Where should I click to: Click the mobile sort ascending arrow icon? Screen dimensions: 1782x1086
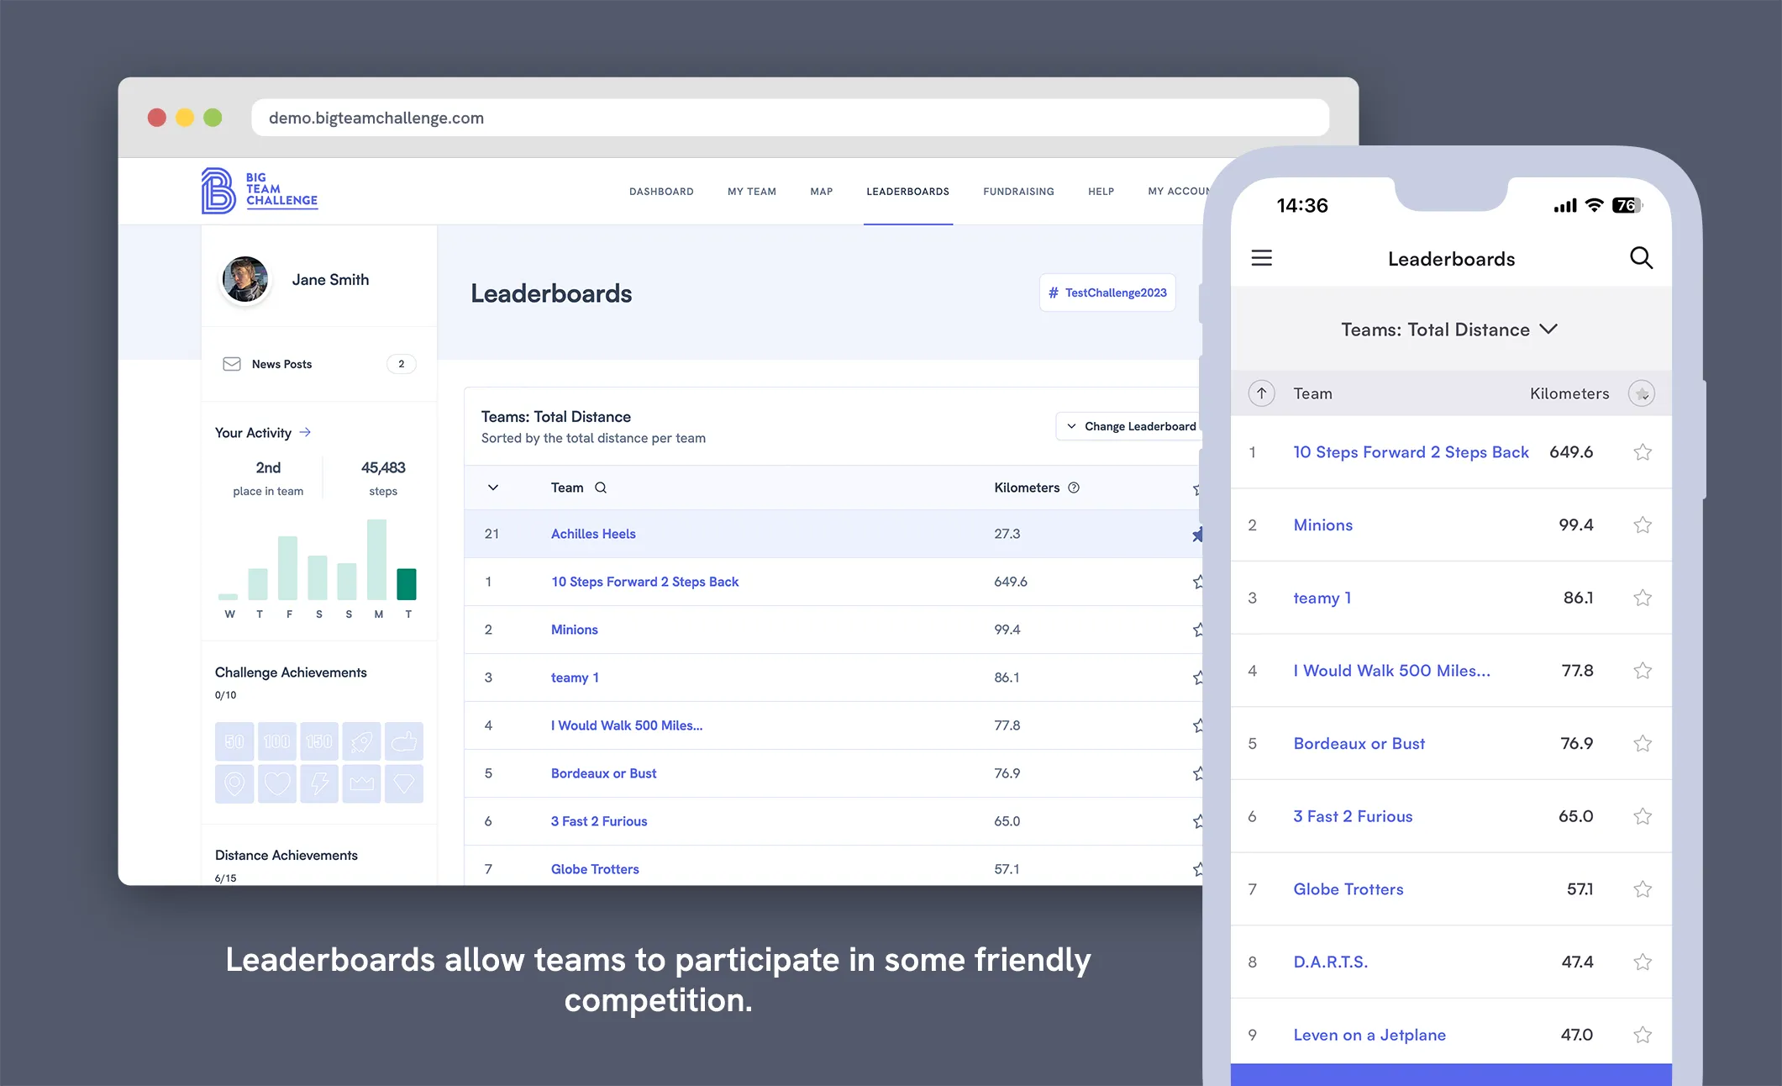click(1261, 393)
